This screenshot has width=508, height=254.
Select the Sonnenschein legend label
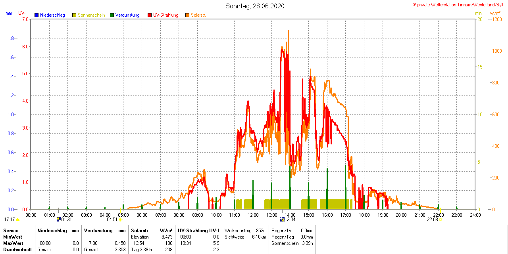tap(91, 15)
